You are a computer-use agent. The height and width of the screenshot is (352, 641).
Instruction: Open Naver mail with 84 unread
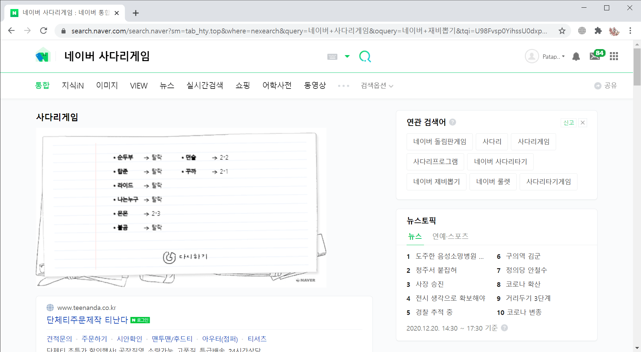pos(597,55)
